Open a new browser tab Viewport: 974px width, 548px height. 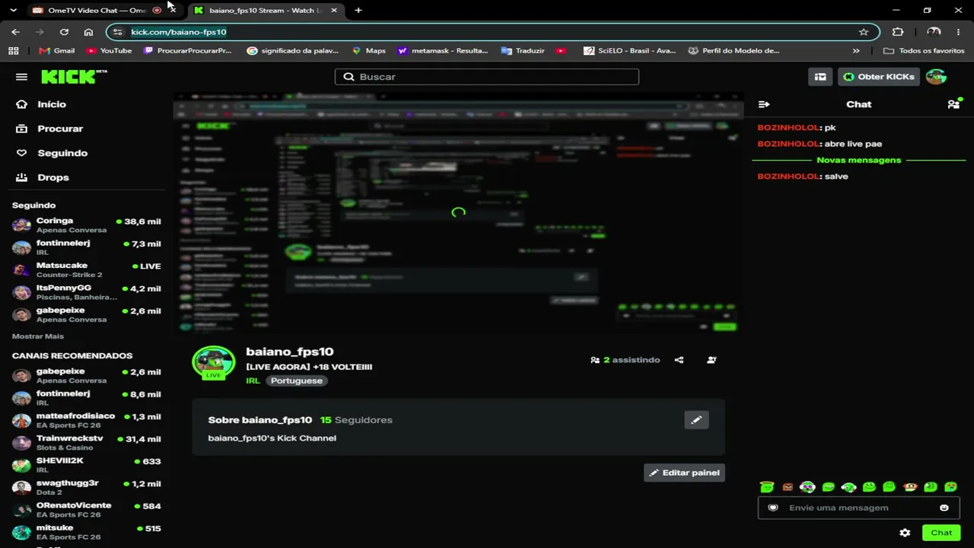tap(358, 10)
